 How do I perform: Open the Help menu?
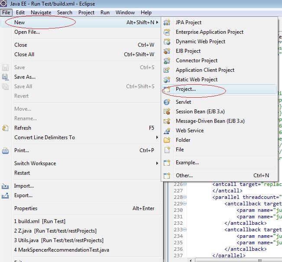pyautogui.click(x=146, y=13)
